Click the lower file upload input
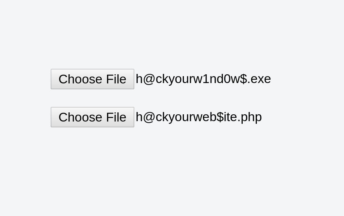This screenshot has width=344, height=216. [92, 117]
